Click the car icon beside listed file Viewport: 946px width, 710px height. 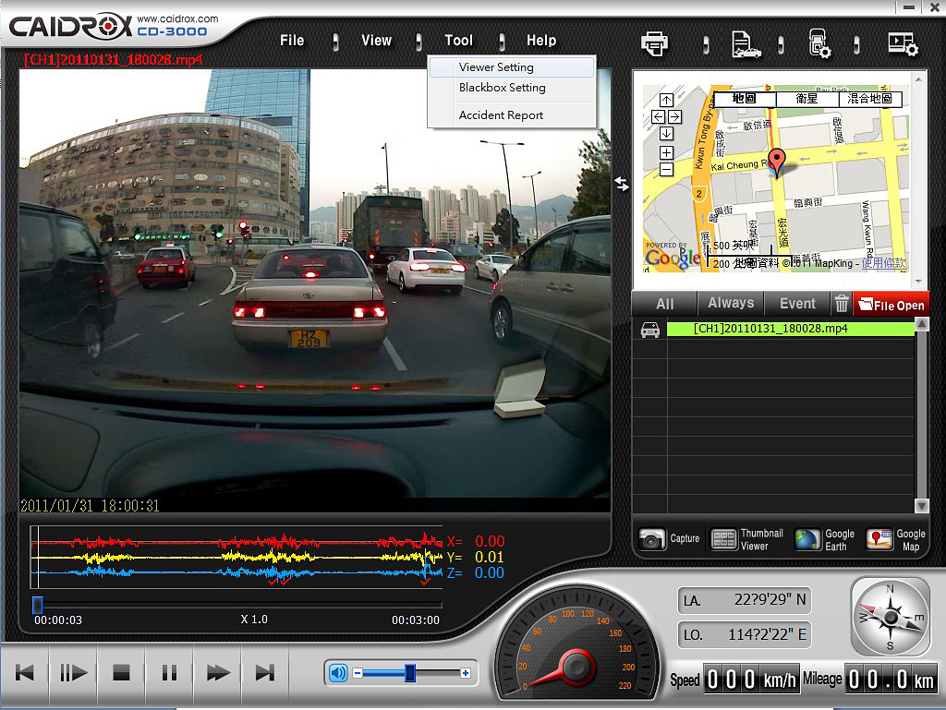pos(649,330)
